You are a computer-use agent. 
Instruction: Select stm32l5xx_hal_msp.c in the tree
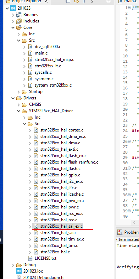pos(54,60)
